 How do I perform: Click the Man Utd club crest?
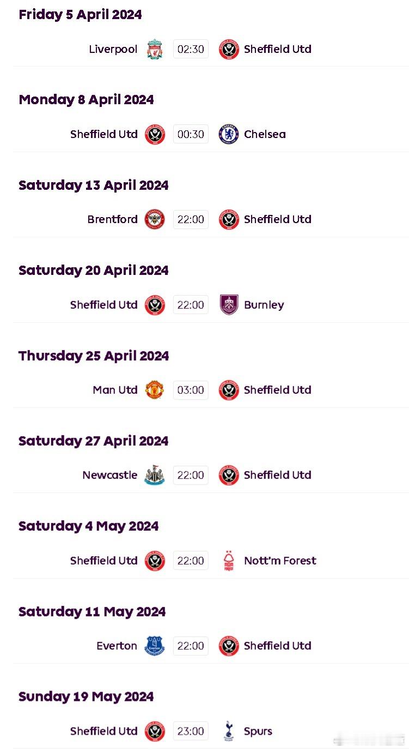155,390
